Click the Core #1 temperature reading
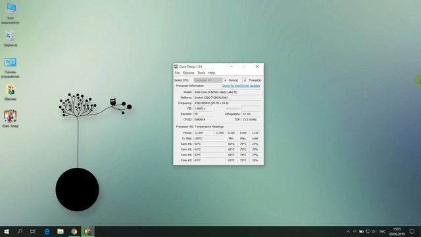The width and height of the screenshot is (421, 237). click(209, 149)
